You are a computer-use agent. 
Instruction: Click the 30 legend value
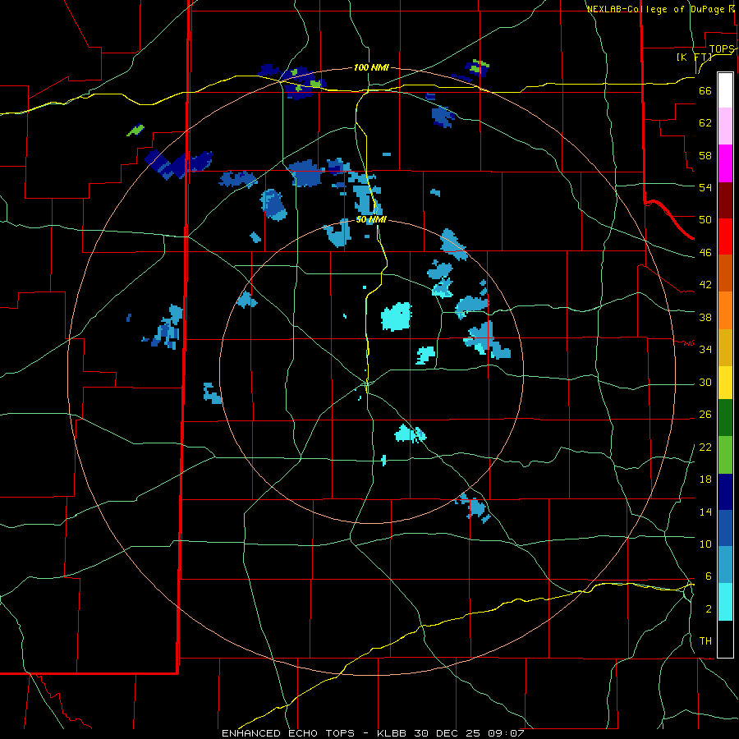pos(705,382)
